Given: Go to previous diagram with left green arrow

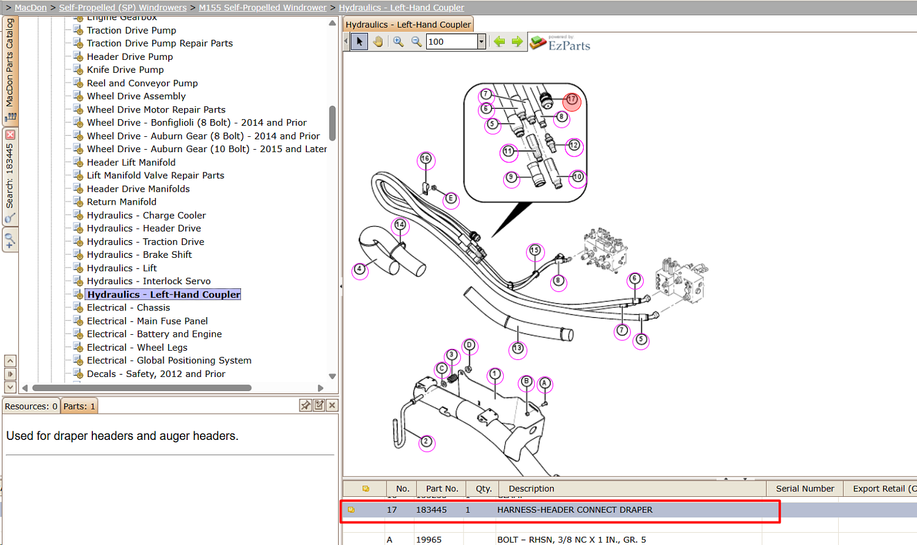Looking at the screenshot, I should click(x=499, y=42).
